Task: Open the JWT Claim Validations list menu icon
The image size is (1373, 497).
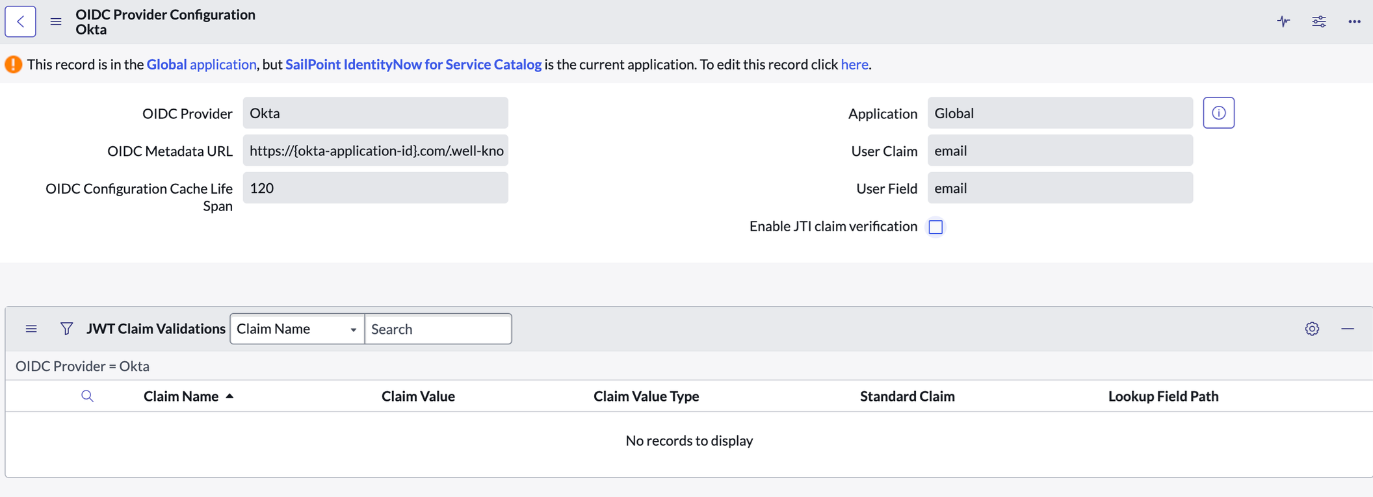Action: (x=31, y=329)
